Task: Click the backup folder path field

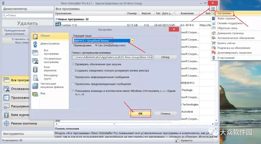Action: (x=112, y=57)
